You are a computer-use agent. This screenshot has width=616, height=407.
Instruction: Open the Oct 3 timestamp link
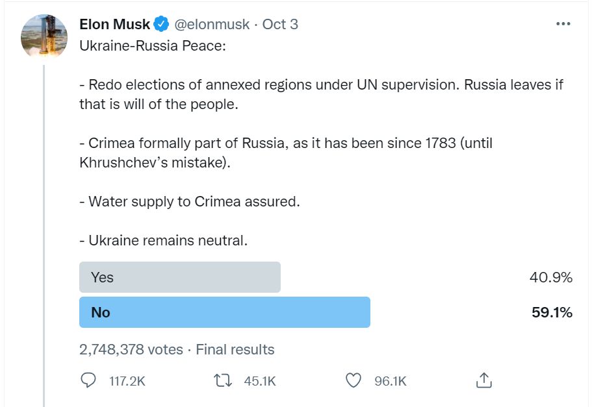tap(280, 24)
